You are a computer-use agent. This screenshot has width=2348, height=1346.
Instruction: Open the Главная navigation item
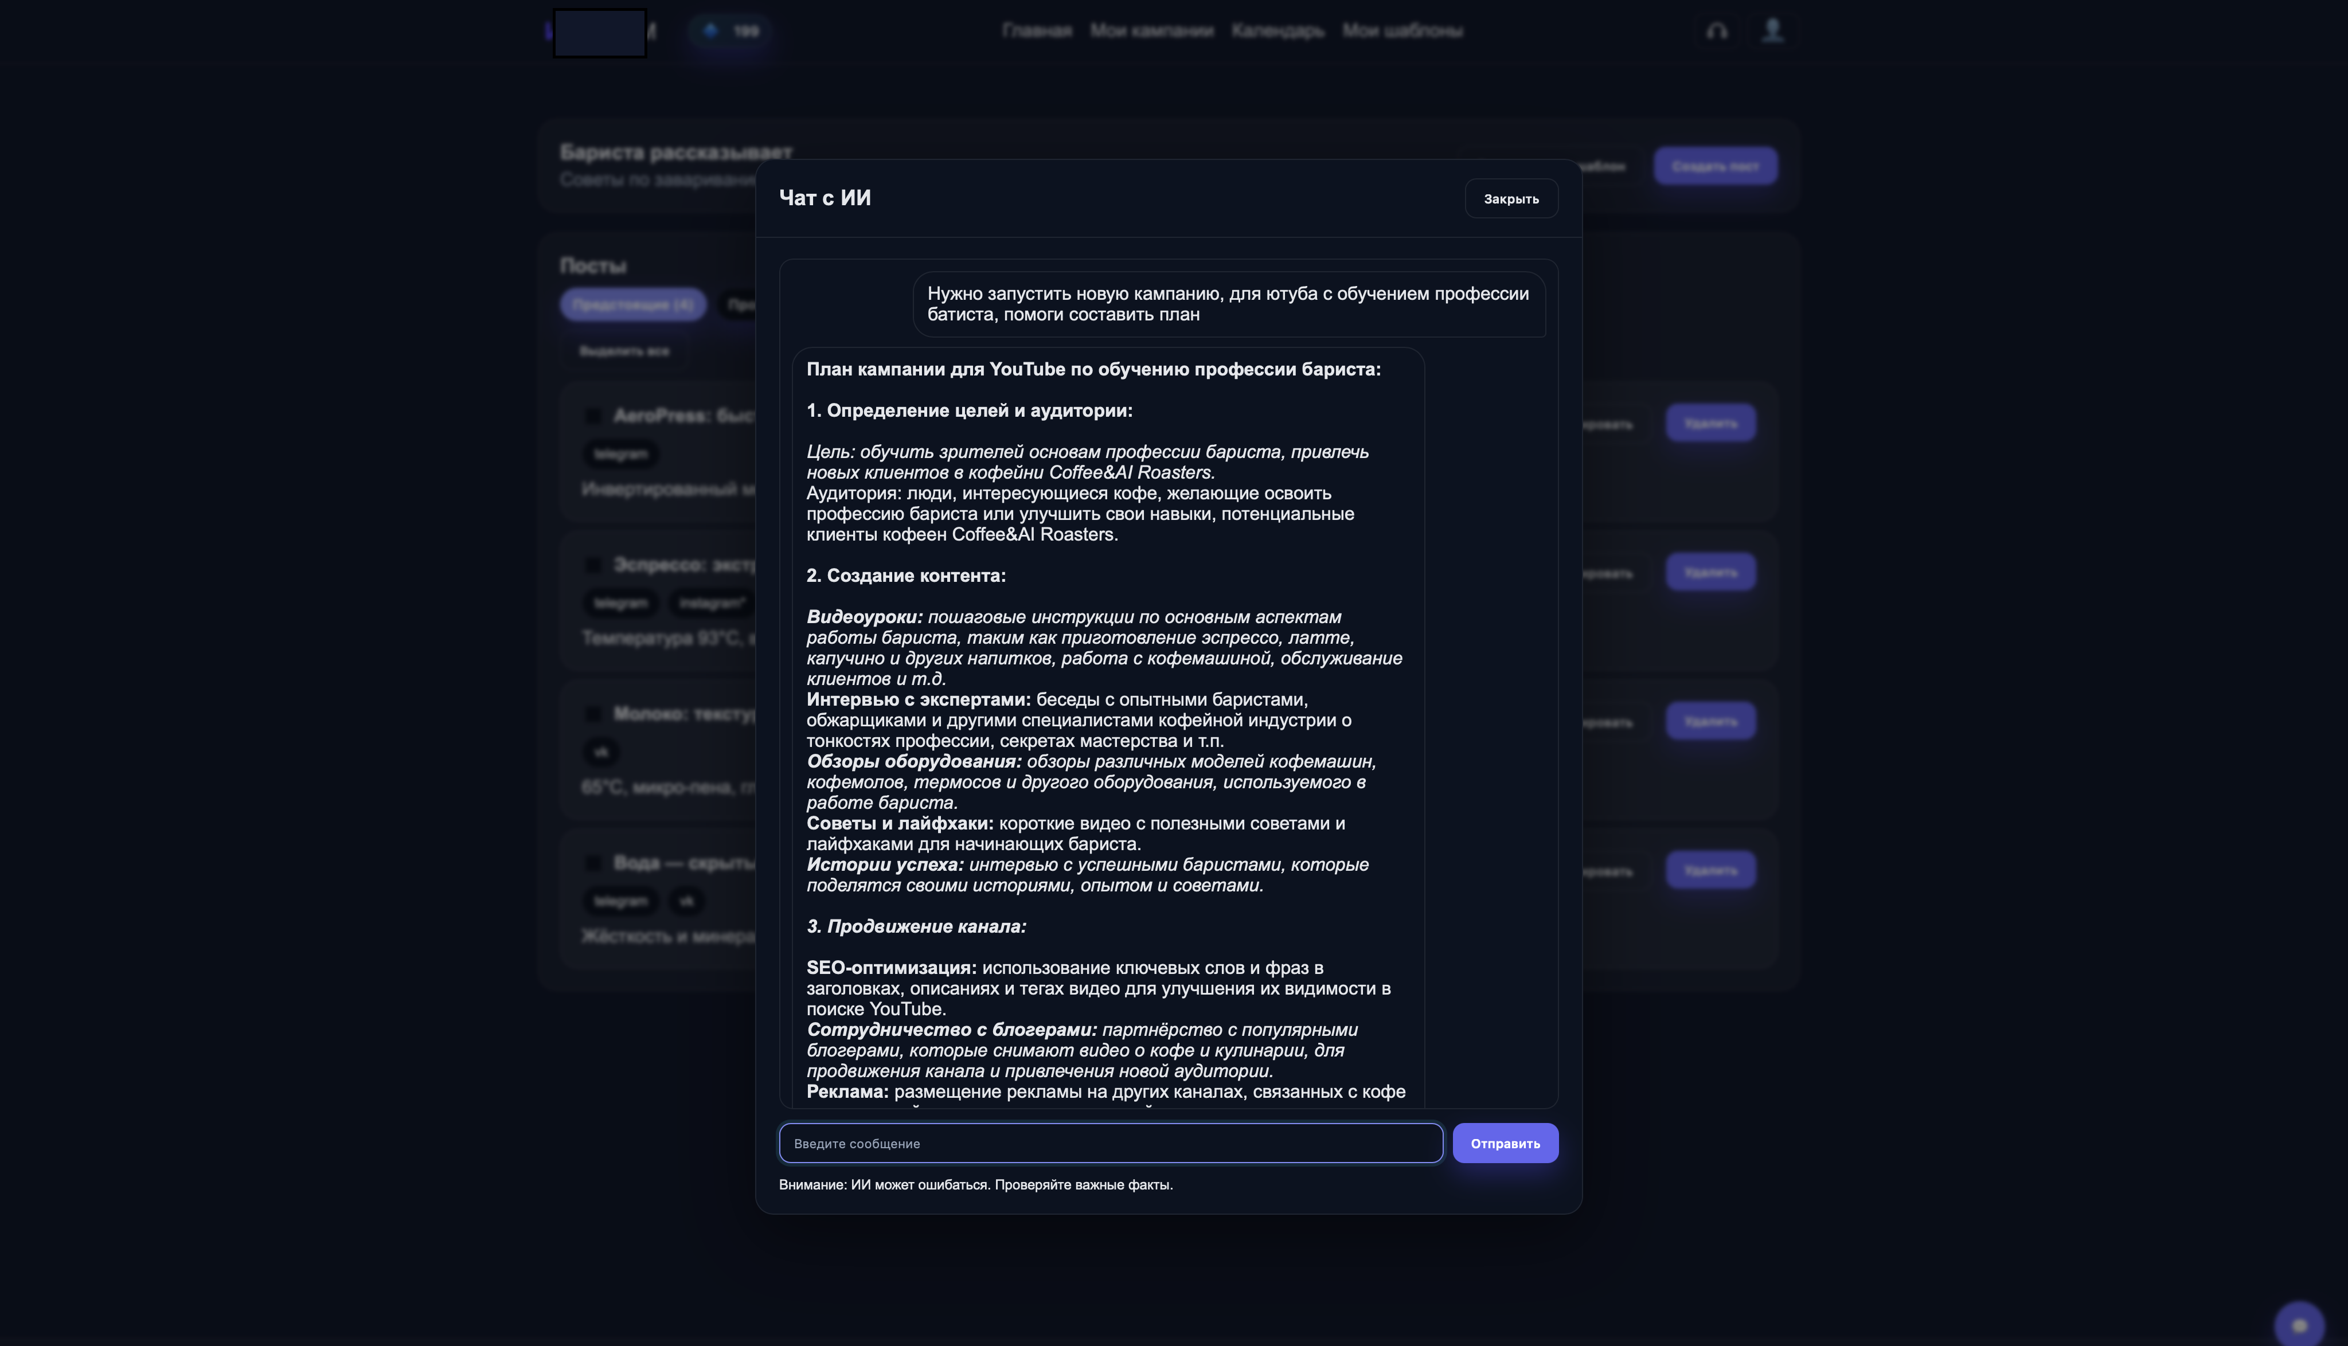coord(1036,32)
